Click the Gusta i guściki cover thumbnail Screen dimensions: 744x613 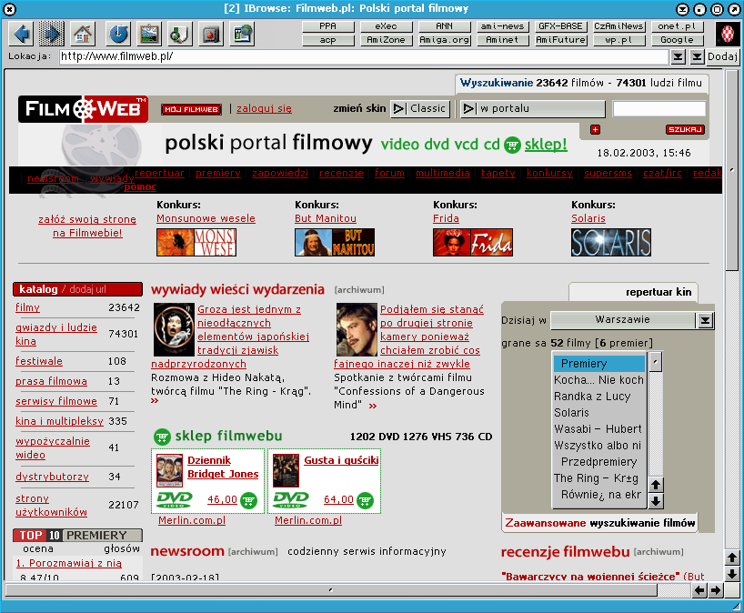(x=287, y=470)
